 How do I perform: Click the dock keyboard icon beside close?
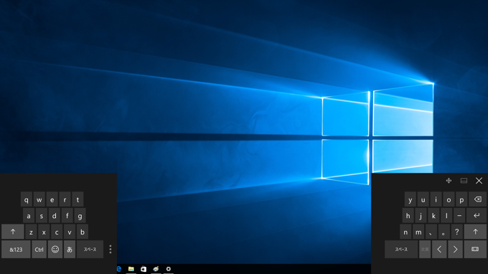point(464,181)
